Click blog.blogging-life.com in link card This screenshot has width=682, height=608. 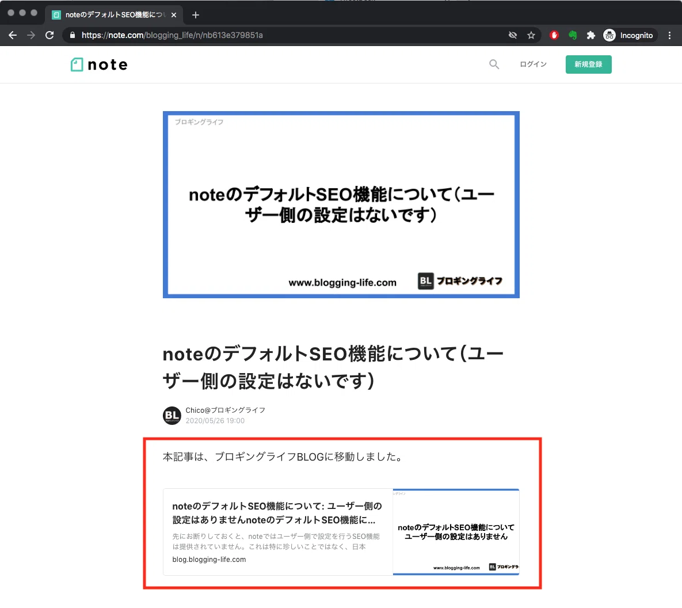pyautogui.click(x=209, y=559)
